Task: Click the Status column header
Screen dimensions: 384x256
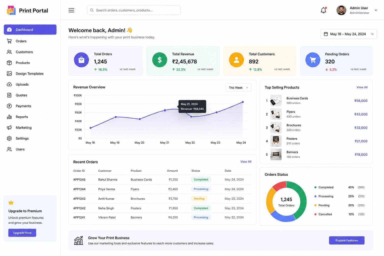Action: [x=196, y=171]
